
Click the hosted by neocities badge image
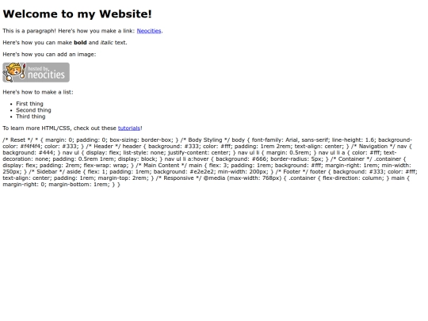pos(36,72)
